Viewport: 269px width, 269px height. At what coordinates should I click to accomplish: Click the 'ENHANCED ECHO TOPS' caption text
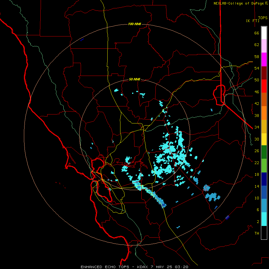point(105,267)
